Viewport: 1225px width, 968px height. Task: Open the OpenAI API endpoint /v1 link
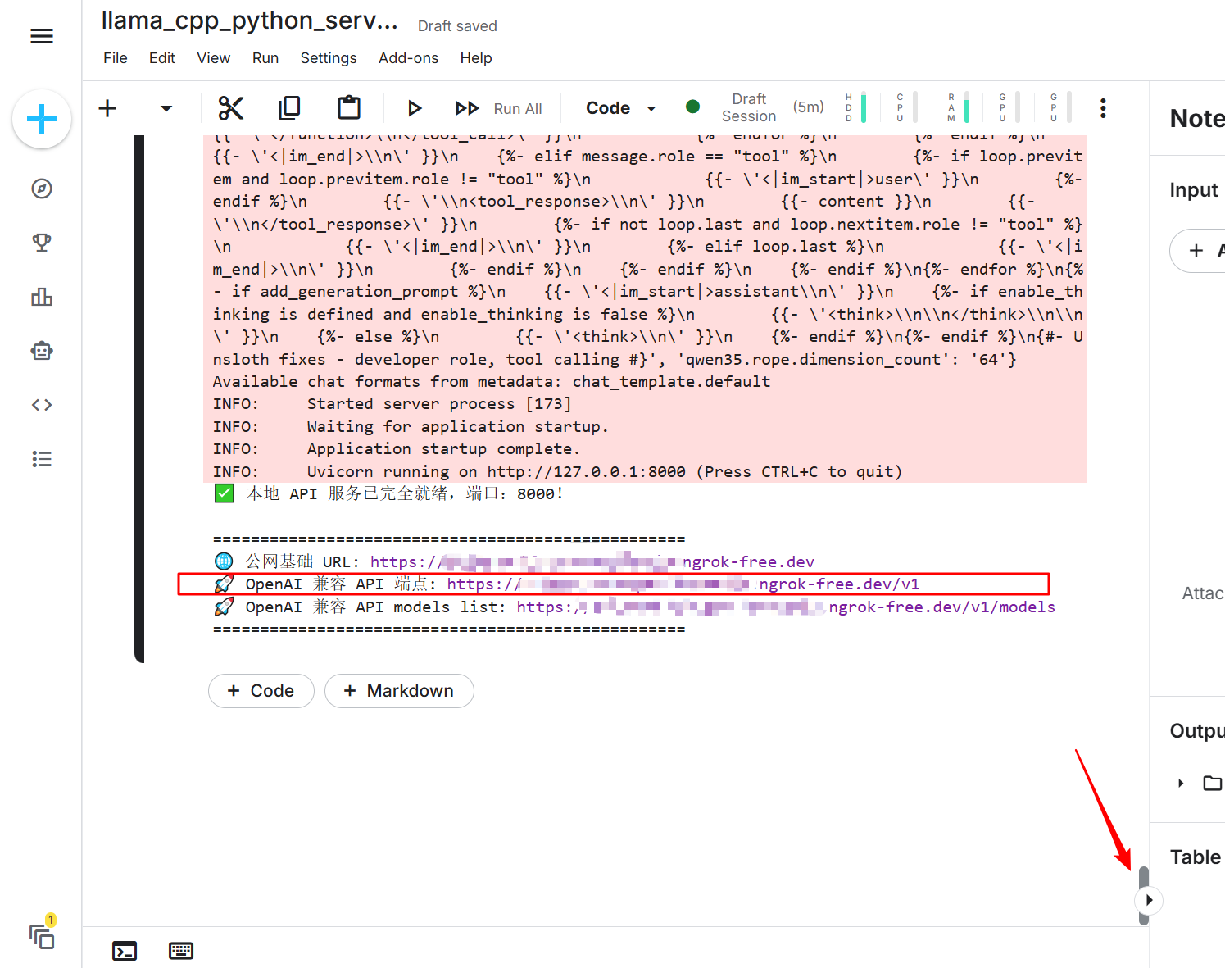[683, 584]
